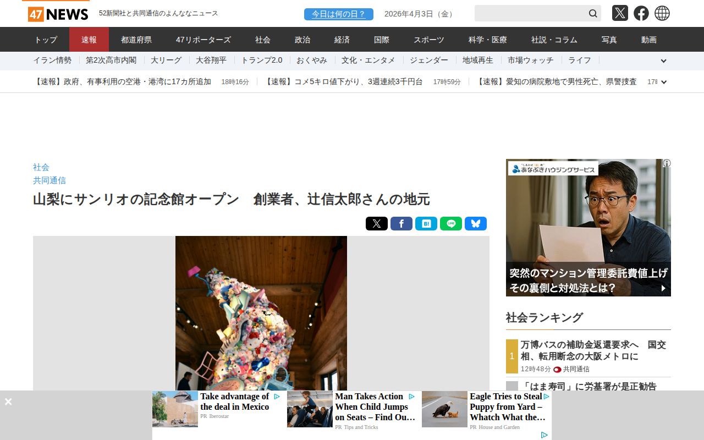This screenshot has width=704, height=440.
Task: Open the 動画 tab
Action: pyautogui.click(x=649, y=40)
